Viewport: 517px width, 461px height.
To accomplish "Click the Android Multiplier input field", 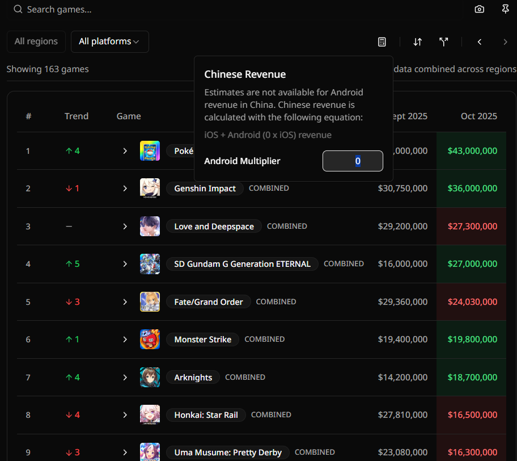I will [x=353, y=161].
